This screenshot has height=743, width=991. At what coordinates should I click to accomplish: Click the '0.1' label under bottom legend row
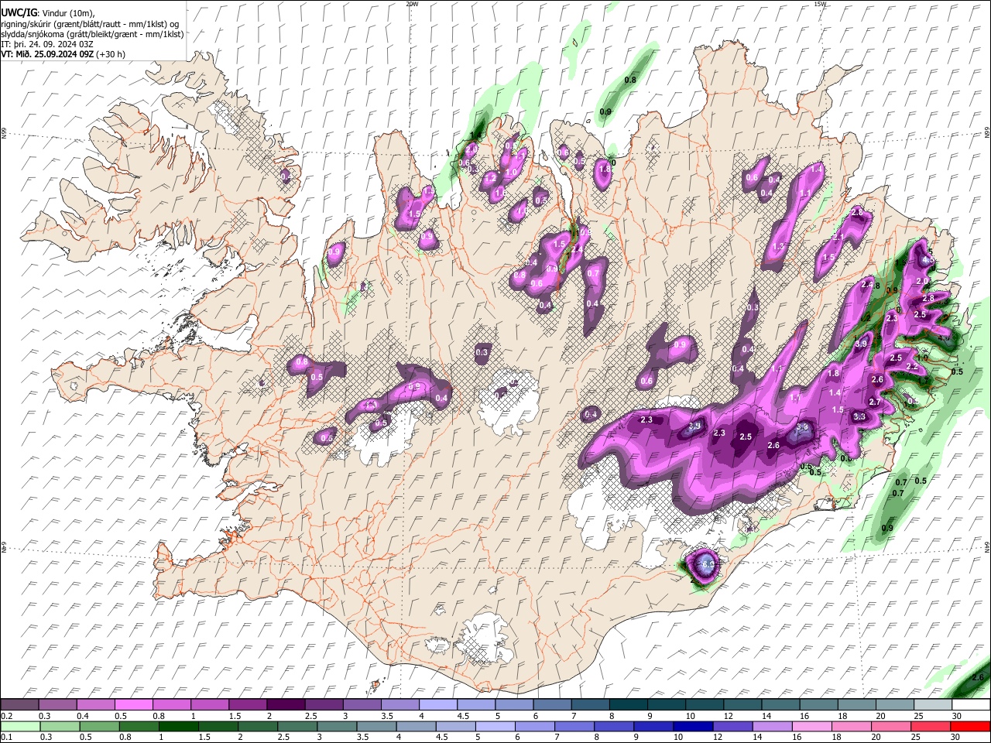pyautogui.click(x=6, y=738)
